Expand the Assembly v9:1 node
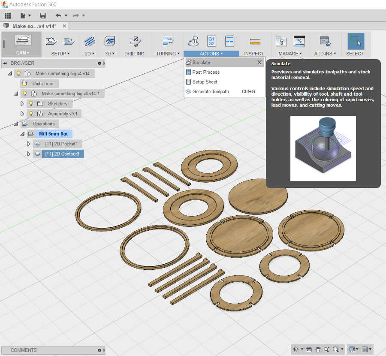The image size is (386, 356). (22, 114)
